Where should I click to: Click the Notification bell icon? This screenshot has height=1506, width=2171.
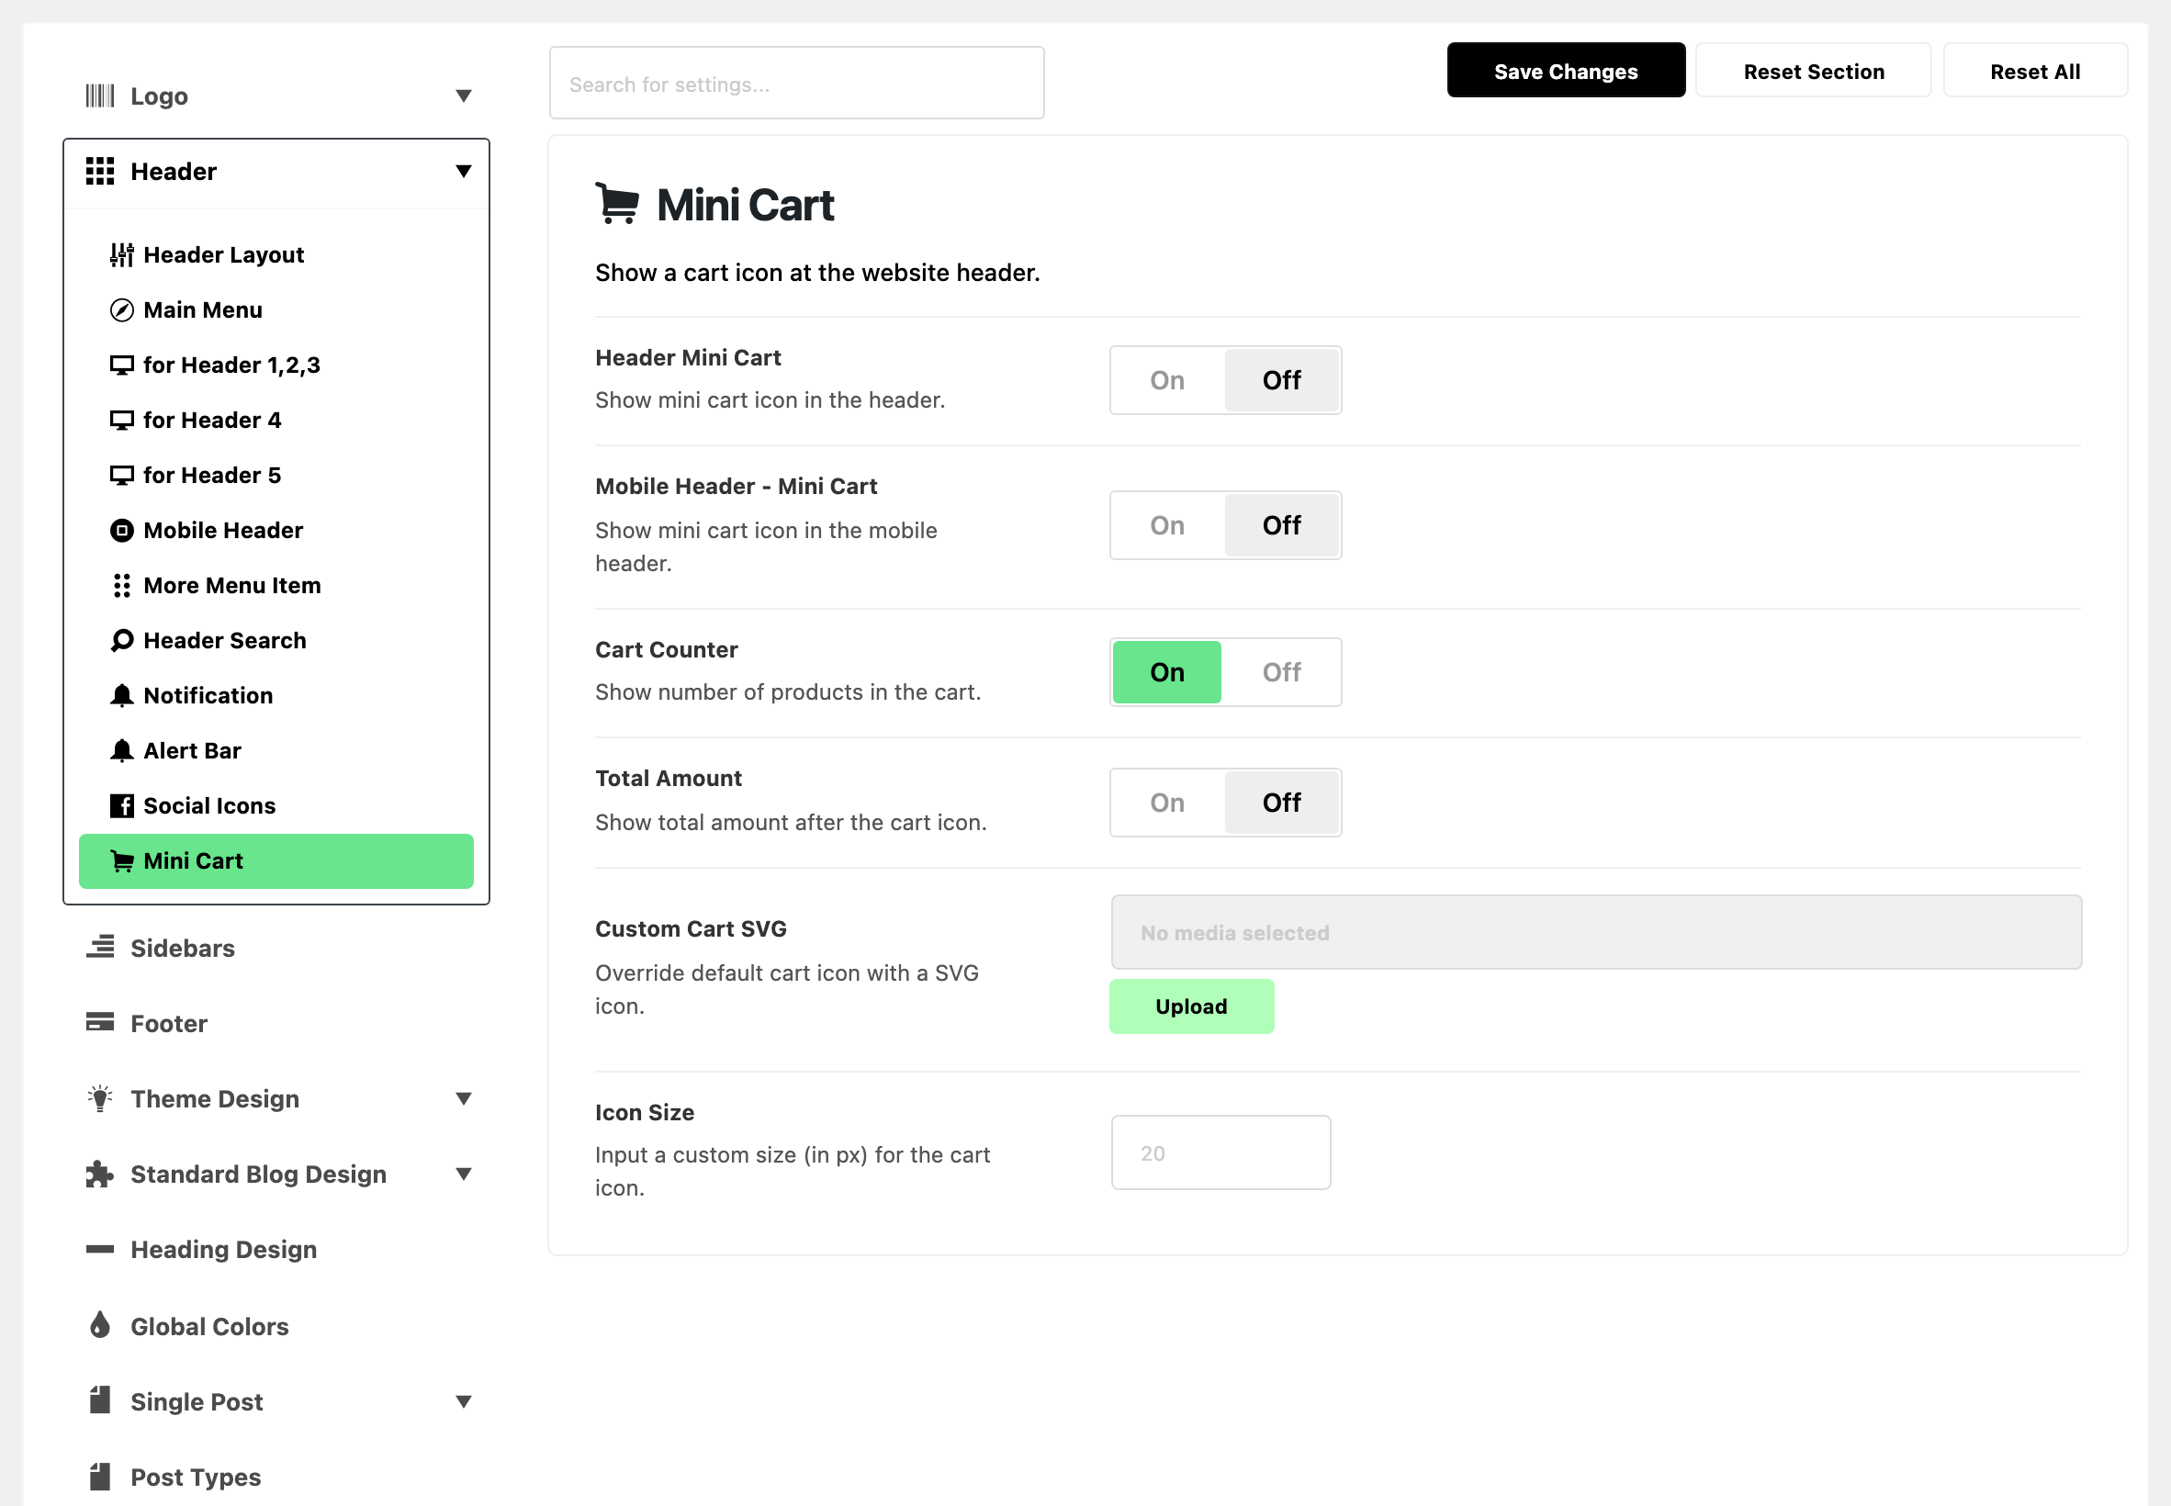[x=122, y=695]
